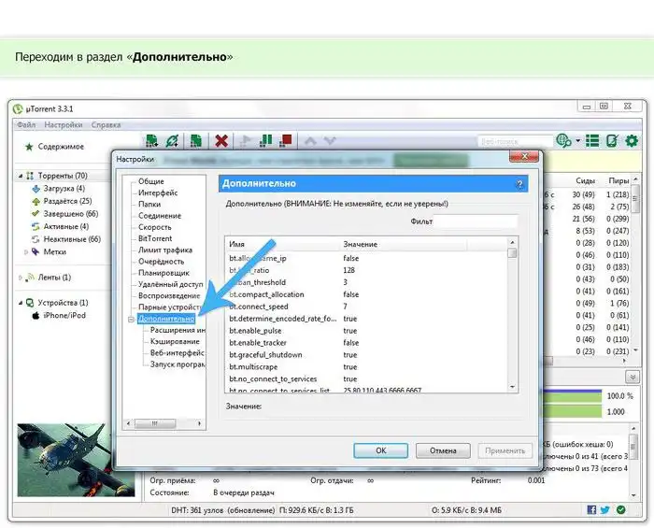
Task: Expand the Метки sidebar group
Action: [x=24, y=251]
